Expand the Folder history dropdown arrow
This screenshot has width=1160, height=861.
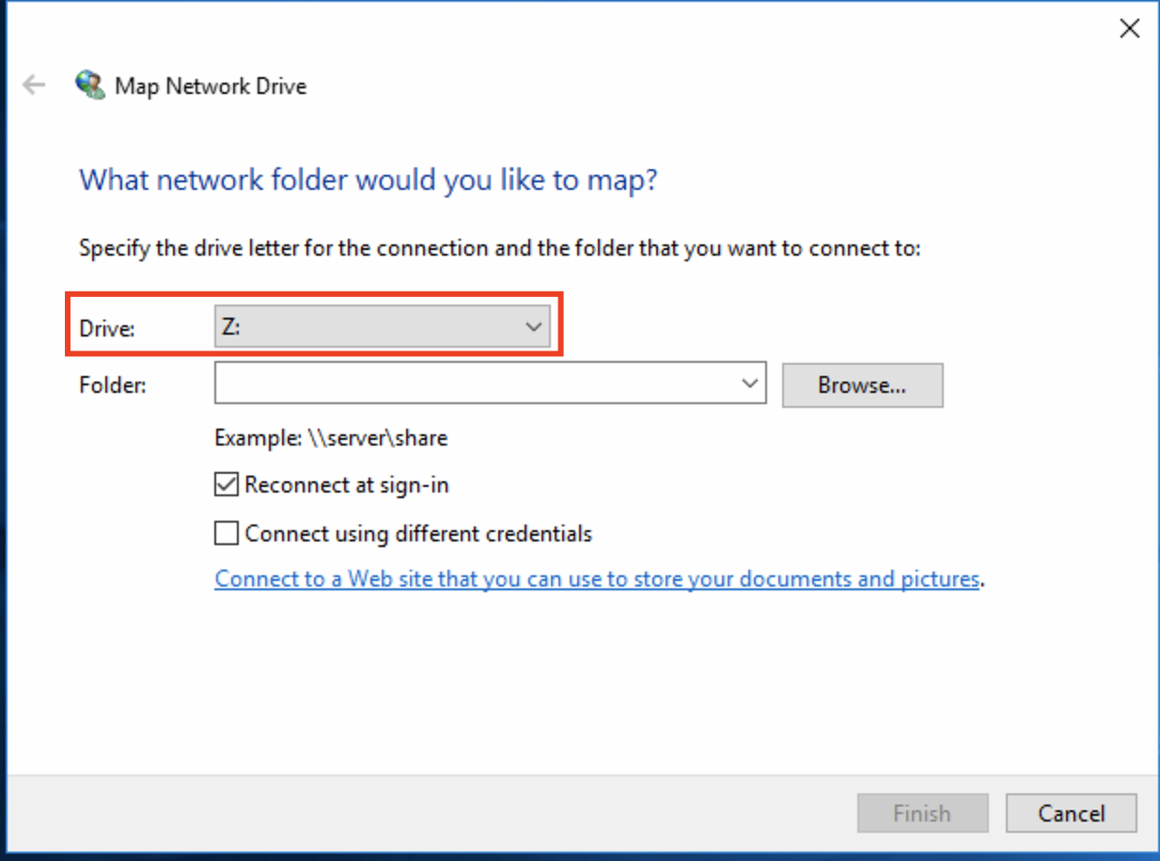(750, 384)
